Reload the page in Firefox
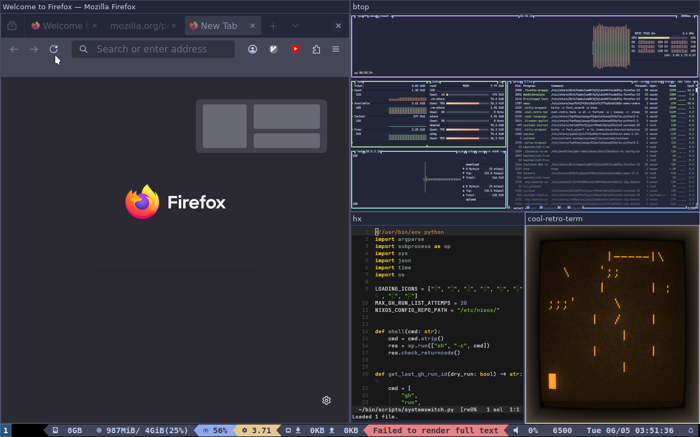The width and height of the screenshot is (700, 437). [x=54, y=49]
